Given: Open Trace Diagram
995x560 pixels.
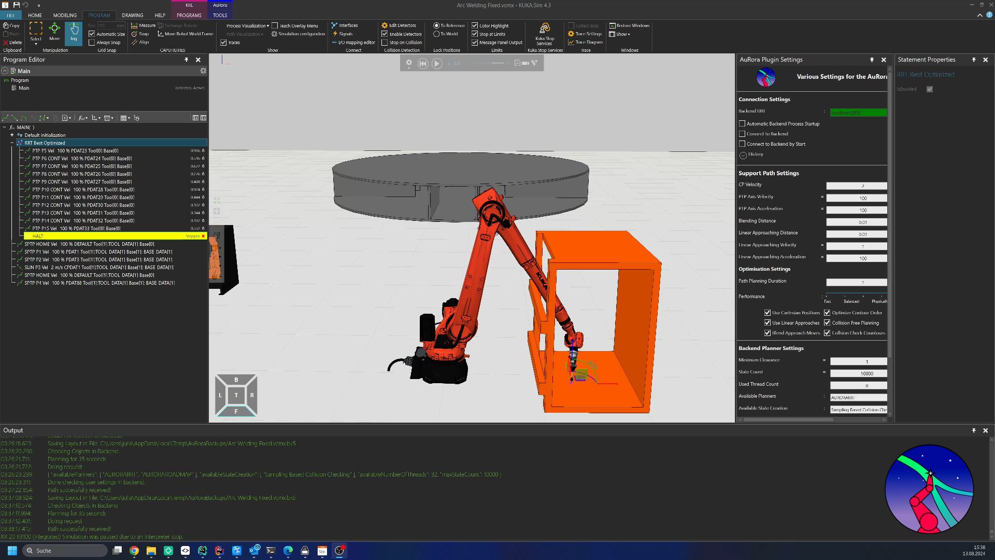Looking at the screenshot, I should click(585, 43).
